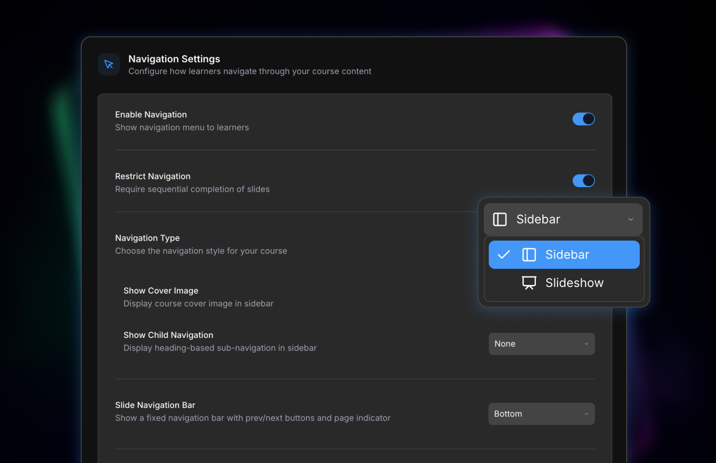Click the chevron arrow in the Bottom dropdown
The width and height of the screenshot is (716, 463).
pyautogui.click(x=586, y=414)
